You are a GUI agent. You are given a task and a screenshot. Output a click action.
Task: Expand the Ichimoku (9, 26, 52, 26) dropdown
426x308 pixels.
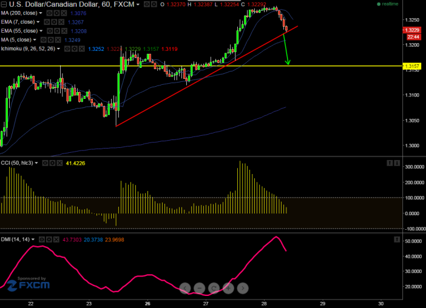[58, 49]
